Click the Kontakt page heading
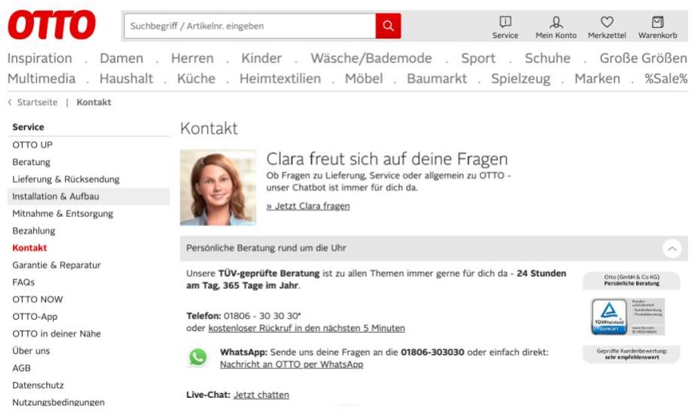The image size is (698, 419). [208, 129]
